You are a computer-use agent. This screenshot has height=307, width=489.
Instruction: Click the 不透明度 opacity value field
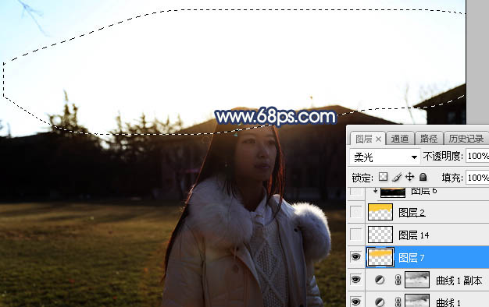click(477, 156)
